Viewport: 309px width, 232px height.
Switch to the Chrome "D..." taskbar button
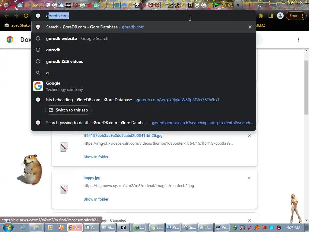click(x=74, y=227)
